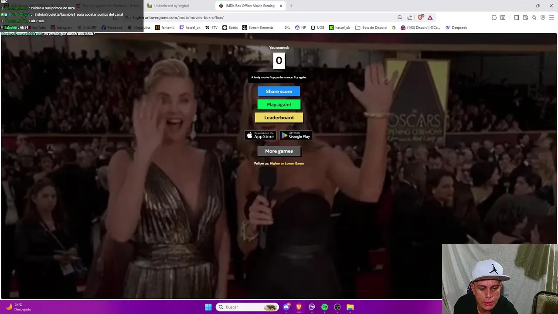Open the Brave Shields lion icon
The image size is (558, 314).
click(421, 17)
